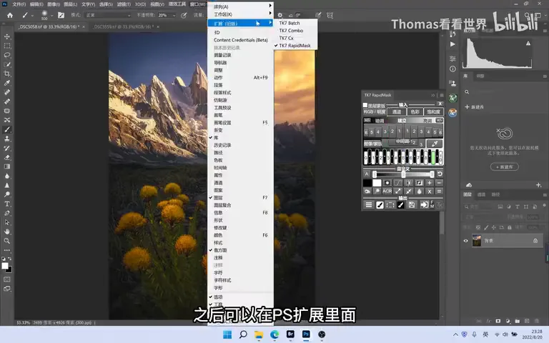The height and width of the screenshot is (343, 549).
Task: Select the Gradient tool
Action: pos(7,166)
